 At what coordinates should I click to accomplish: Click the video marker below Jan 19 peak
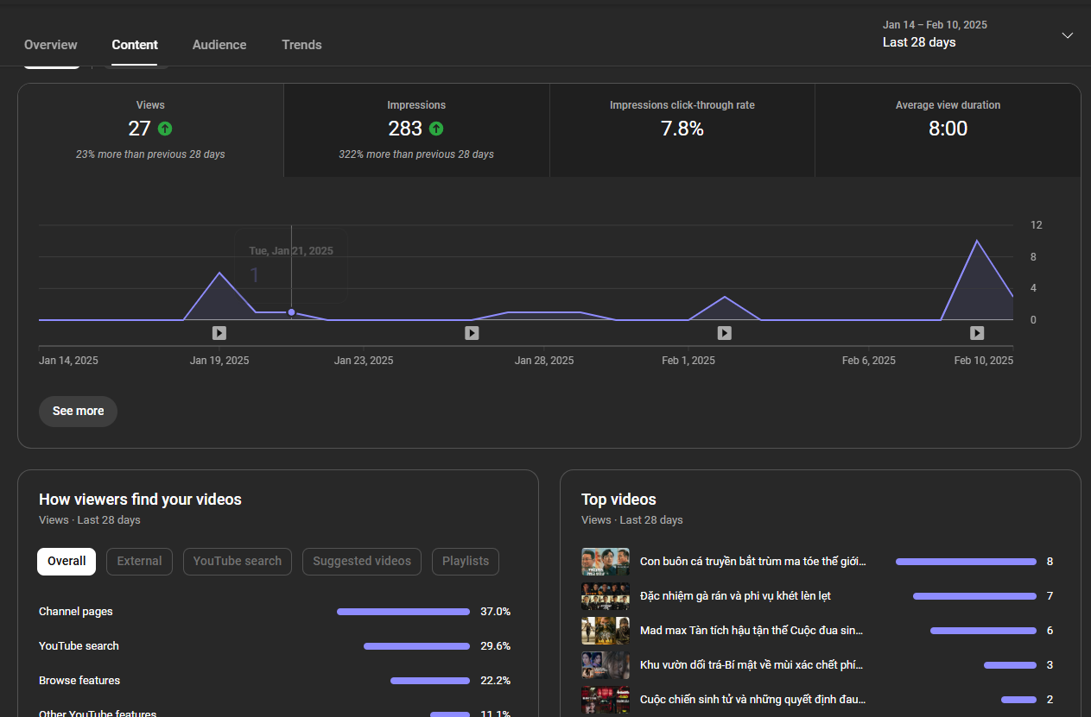click(x=219, y=333)
